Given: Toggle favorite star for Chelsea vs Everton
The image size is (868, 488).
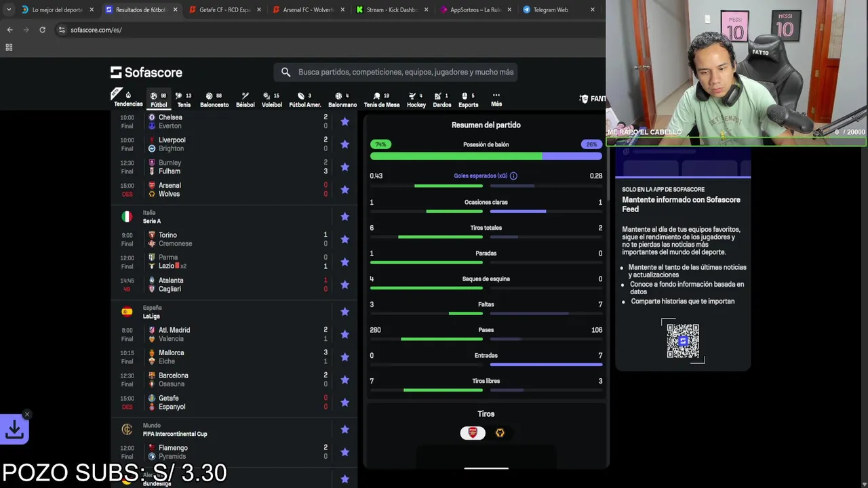Looking at the screenshot, I should (x=344, y=121).
